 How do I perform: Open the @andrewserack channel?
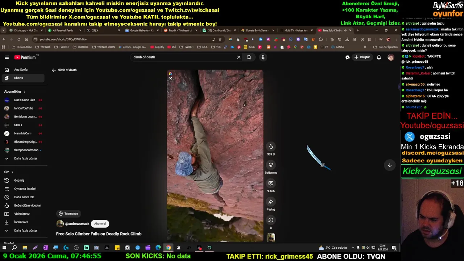click(x=77, y=224)
